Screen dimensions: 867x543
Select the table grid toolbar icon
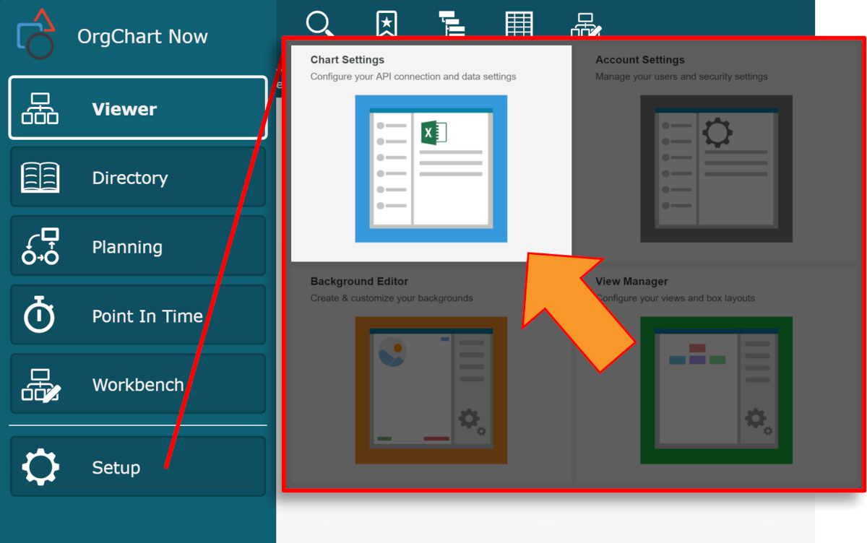click(519, 23)
